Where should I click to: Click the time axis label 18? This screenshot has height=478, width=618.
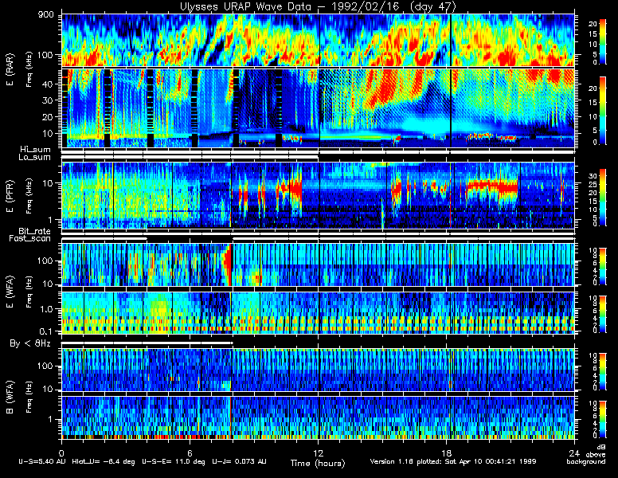coord(446,453)
